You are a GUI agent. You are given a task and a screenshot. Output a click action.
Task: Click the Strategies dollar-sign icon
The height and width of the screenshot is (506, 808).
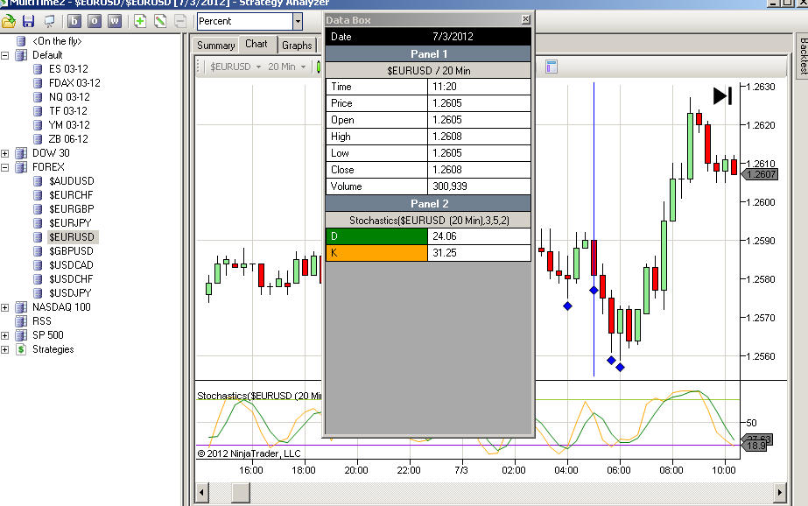[21, 349]
